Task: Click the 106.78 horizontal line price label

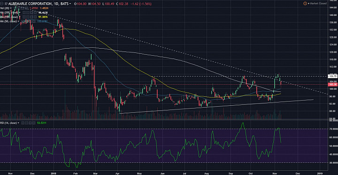Action: [x=333, y=76]
